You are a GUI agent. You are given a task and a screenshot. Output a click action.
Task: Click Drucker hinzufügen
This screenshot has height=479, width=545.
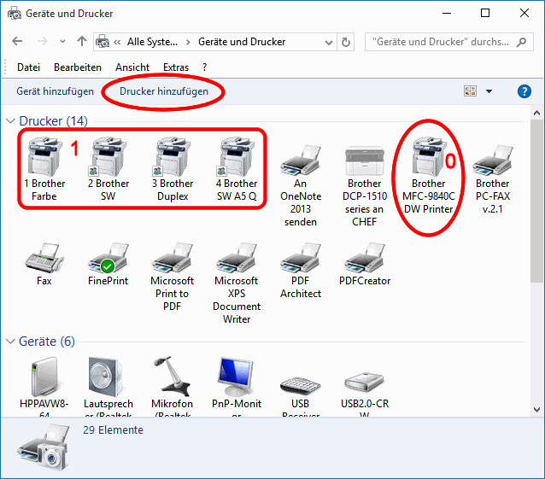coord(164,91)
